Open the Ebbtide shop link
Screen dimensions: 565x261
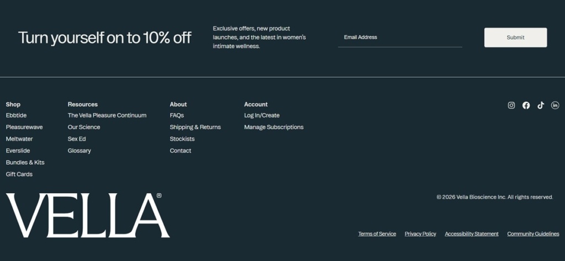pyautogui.click(x=16, y=115)
